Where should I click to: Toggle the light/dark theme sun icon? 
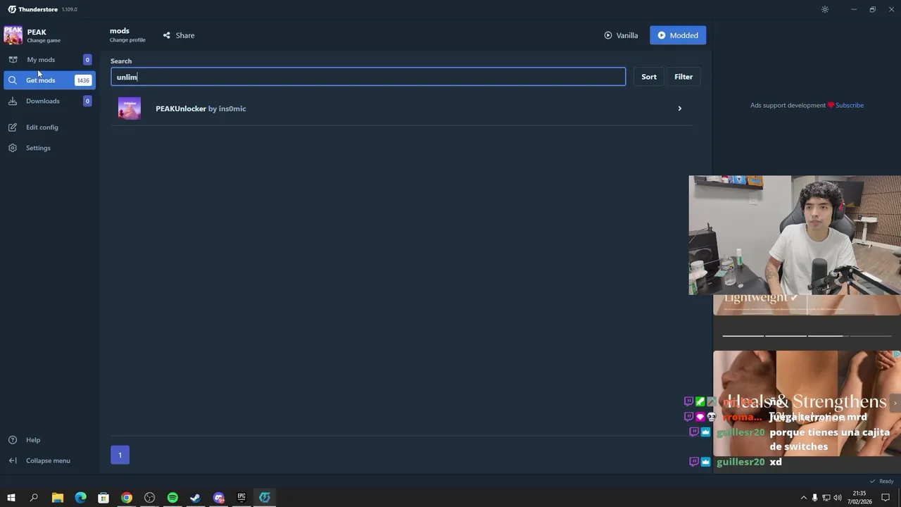825,9
